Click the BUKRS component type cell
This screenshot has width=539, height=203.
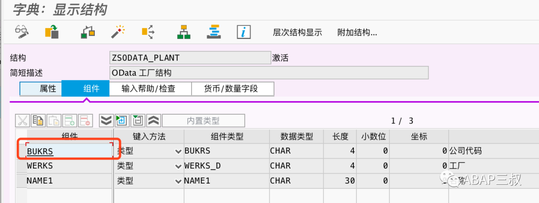tap(227, 151)
